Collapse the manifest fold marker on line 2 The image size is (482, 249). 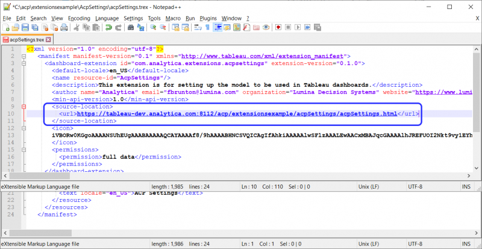click(x=23, y=56)
